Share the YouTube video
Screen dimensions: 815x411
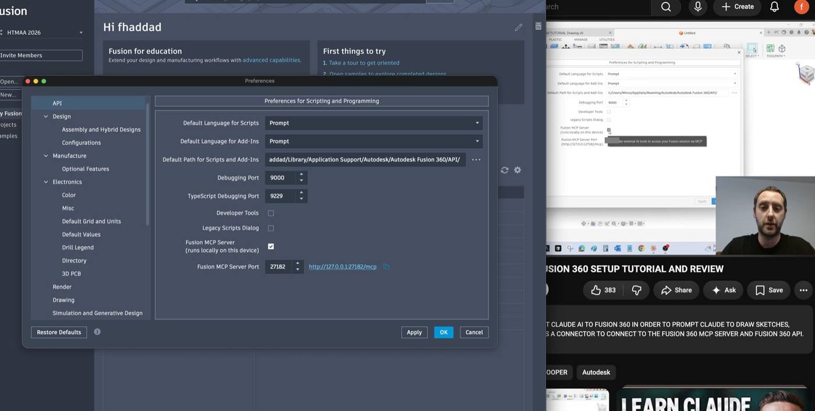(676, 290)
